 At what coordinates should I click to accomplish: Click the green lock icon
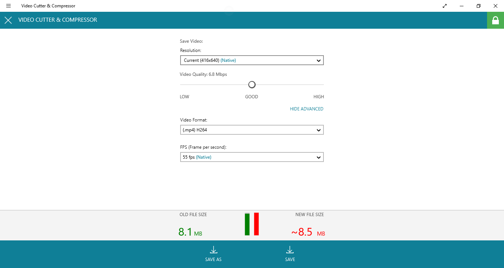495,20
